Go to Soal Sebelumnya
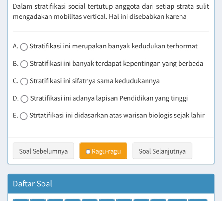 coord(43,151)
